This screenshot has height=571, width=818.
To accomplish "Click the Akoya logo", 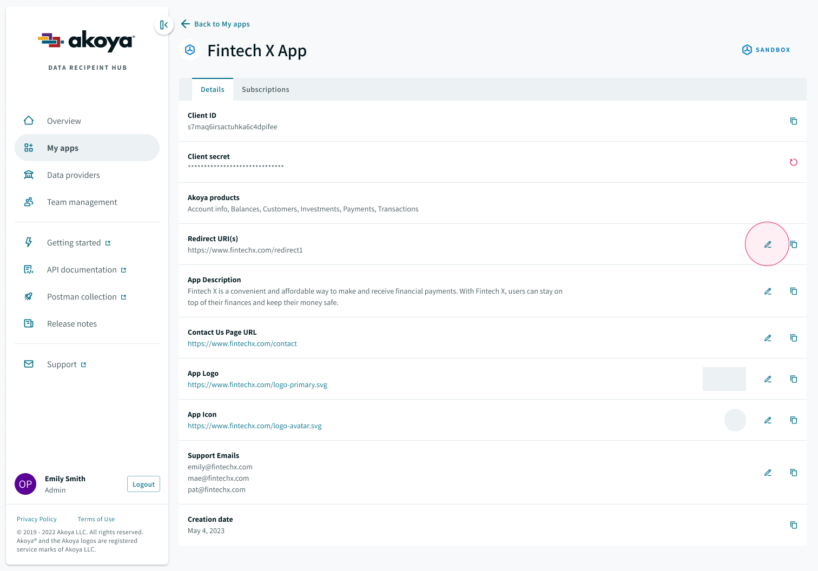I will [87, 41].
